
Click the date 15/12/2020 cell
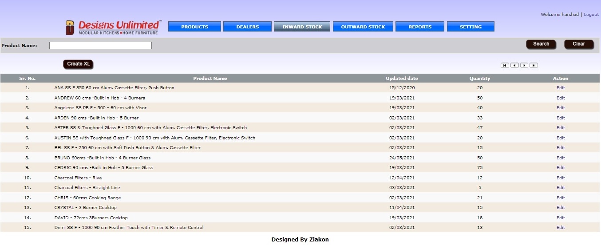(x=402, y=88)
